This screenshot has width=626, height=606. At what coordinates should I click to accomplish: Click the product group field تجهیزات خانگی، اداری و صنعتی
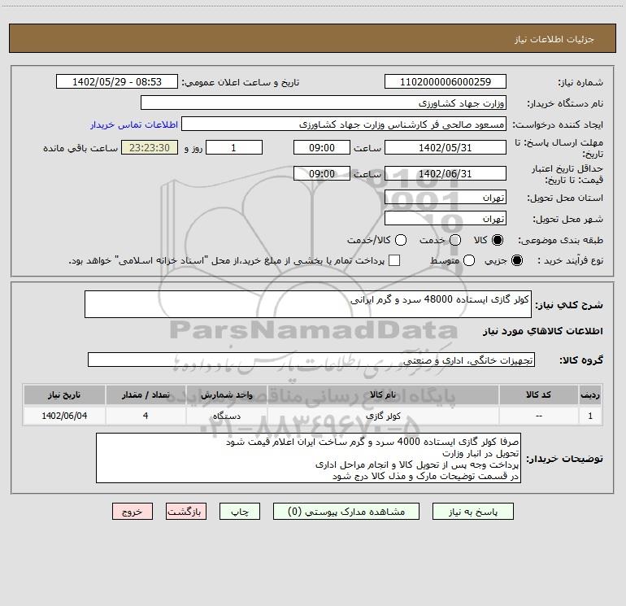pos(311,360)
